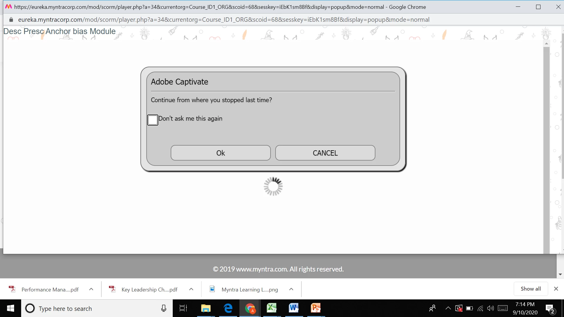Viewport: 564px width, 317px height.
Task: Expand options for Key Leadership Ch....pdf download
Action: pyautogui.click(x=191, y=289)
